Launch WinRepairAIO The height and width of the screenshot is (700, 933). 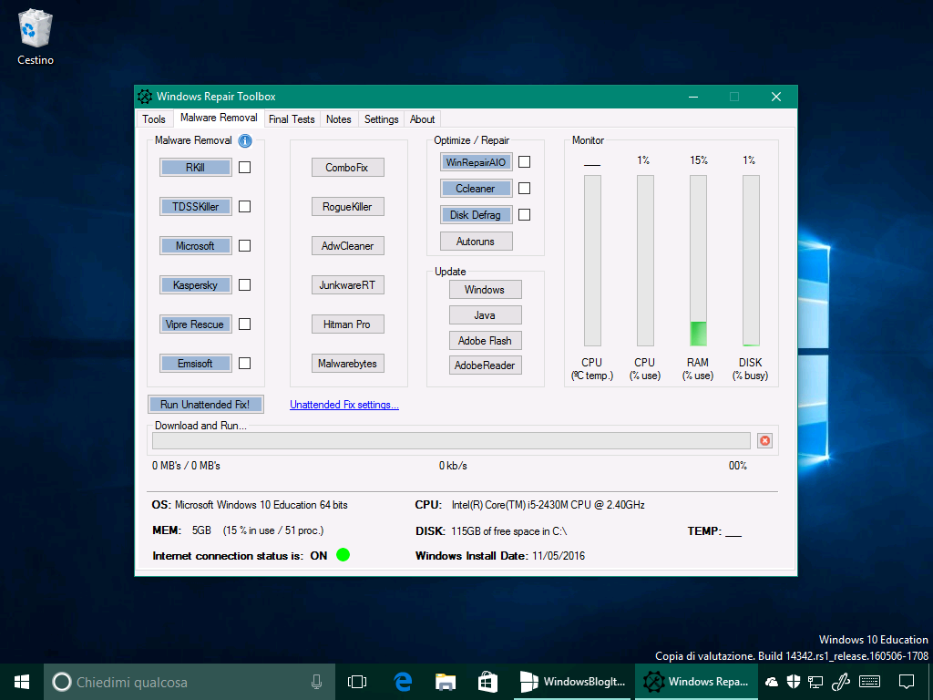pos(476,162)
